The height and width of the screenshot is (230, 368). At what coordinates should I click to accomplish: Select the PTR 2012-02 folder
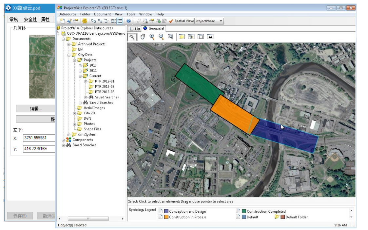click(x=105, y=87)
